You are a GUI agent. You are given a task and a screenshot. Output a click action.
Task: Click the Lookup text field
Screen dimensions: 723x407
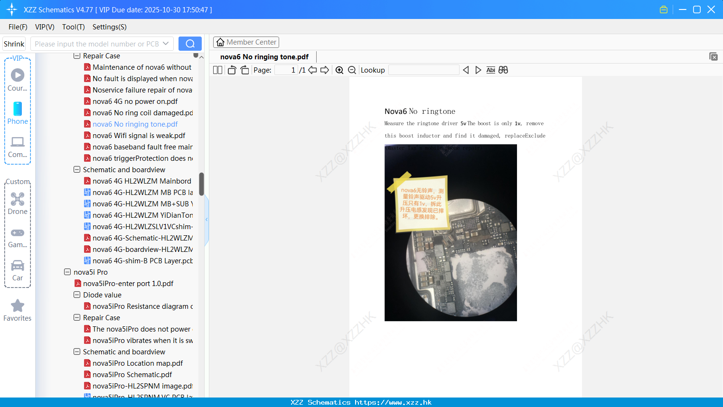tap(423, 70)
